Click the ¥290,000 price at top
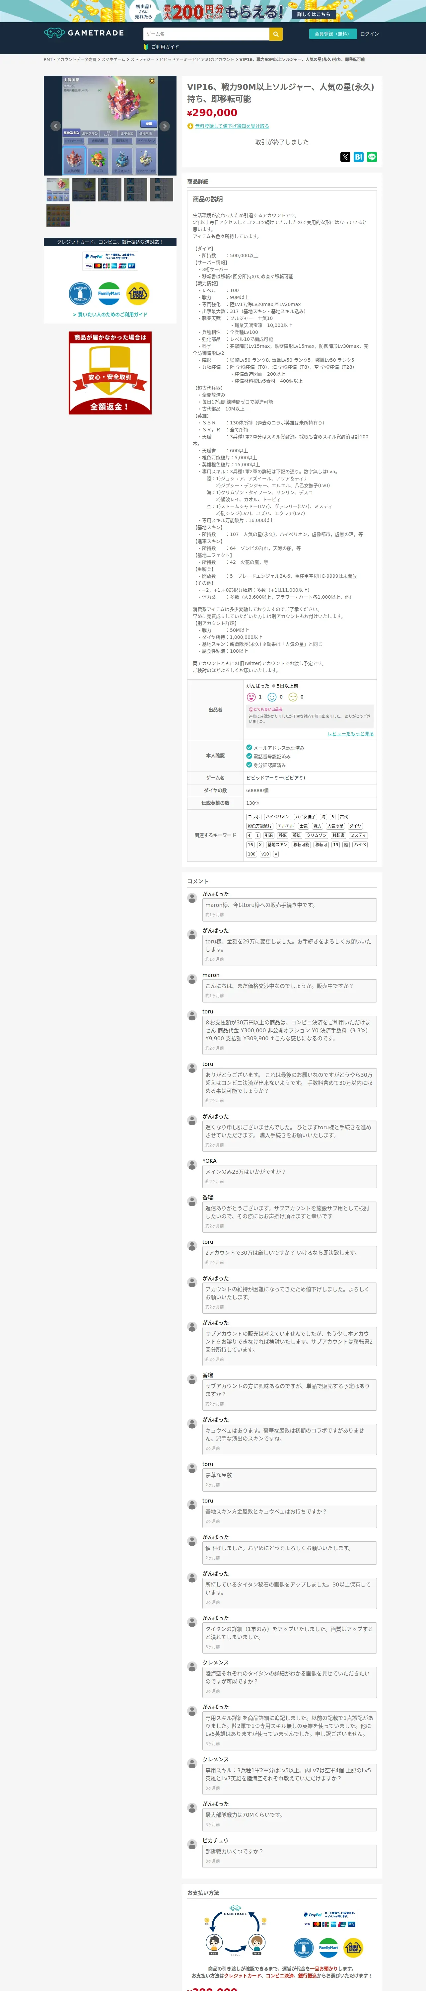Viewport: 426px width, 1991px height. (212, 113)
